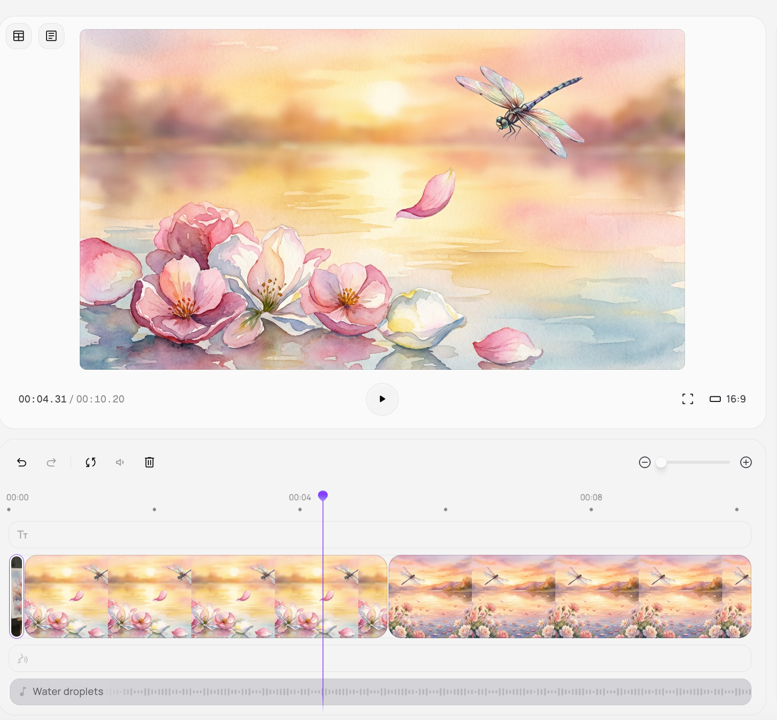The height and width of the screenshot is (720, 777).
Task: Click the regenerate loop arrows icon
Action: click(90, 462)
